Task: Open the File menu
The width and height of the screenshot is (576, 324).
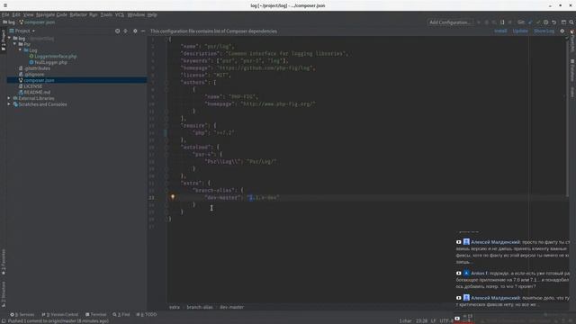Action: (x=5, y=14)
